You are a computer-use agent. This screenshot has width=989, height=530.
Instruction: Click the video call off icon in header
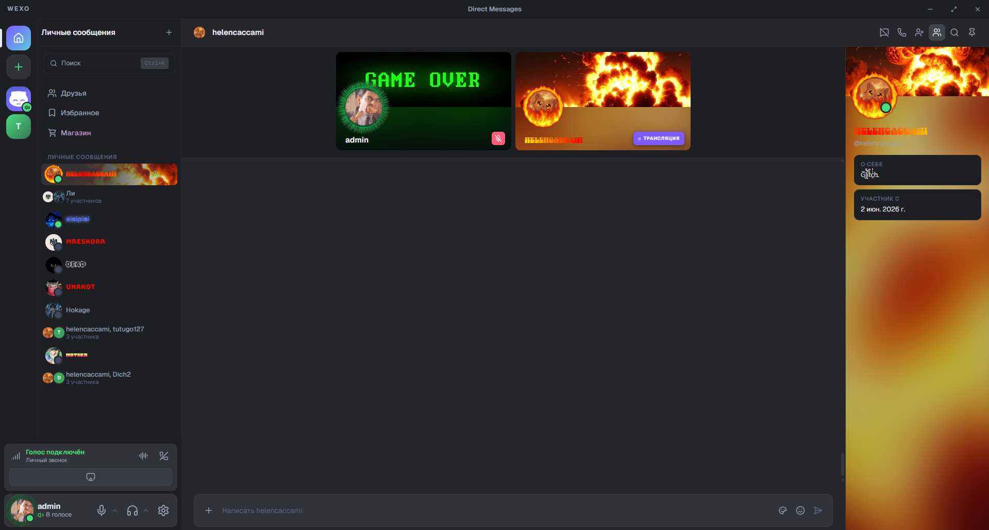click(884, 32)
